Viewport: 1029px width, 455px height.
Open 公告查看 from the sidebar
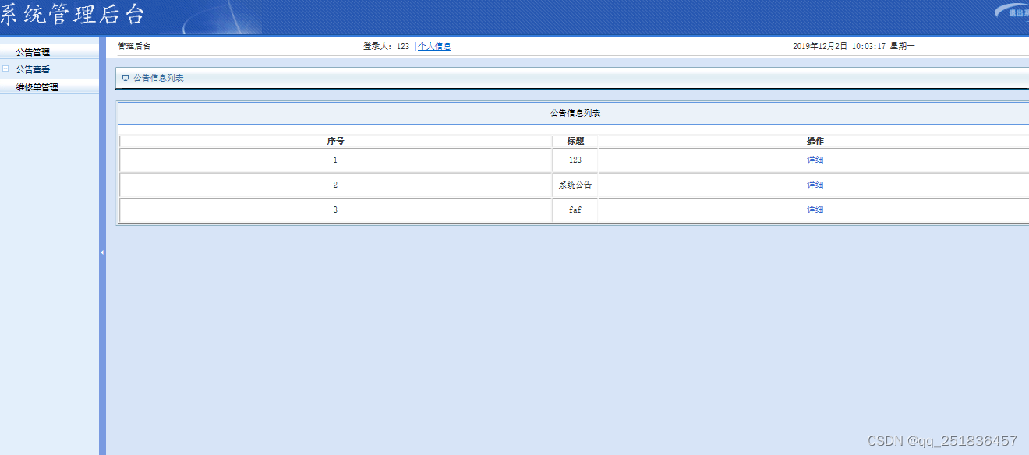34,69
